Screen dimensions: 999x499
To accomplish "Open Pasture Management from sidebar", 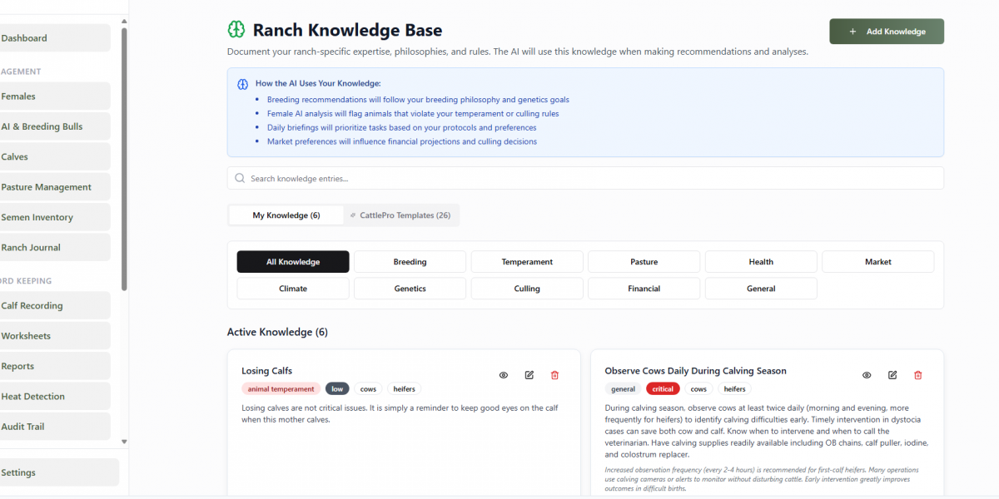I will 47,187.
